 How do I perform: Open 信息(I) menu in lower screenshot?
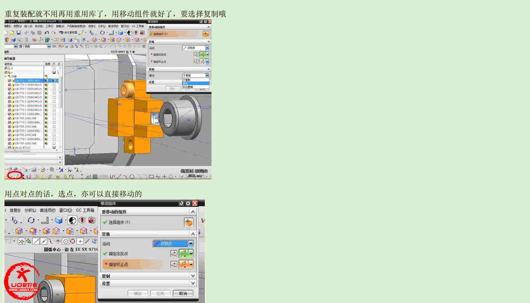(x=15, y=210)
